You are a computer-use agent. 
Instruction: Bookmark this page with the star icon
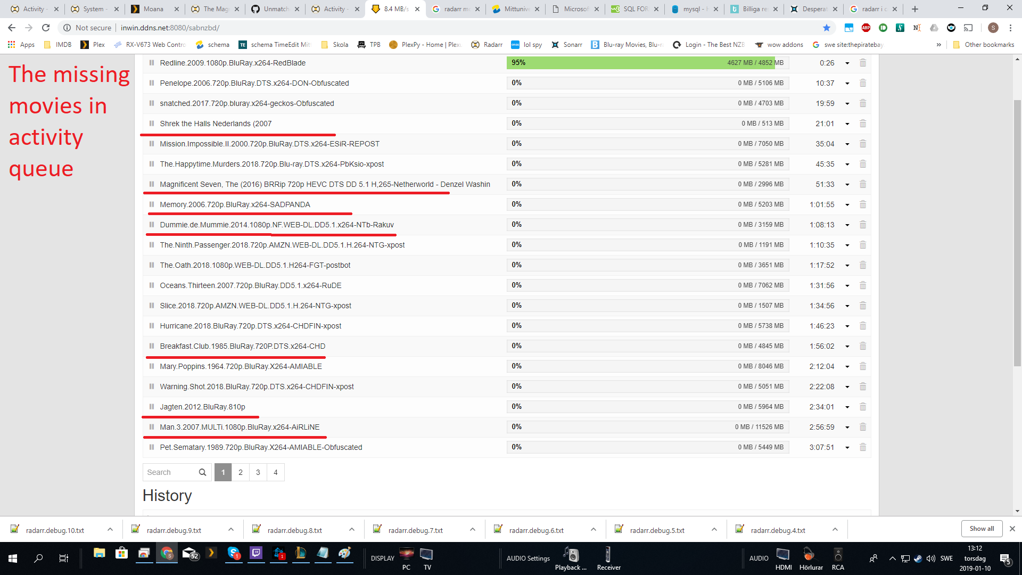click(826, 28)
